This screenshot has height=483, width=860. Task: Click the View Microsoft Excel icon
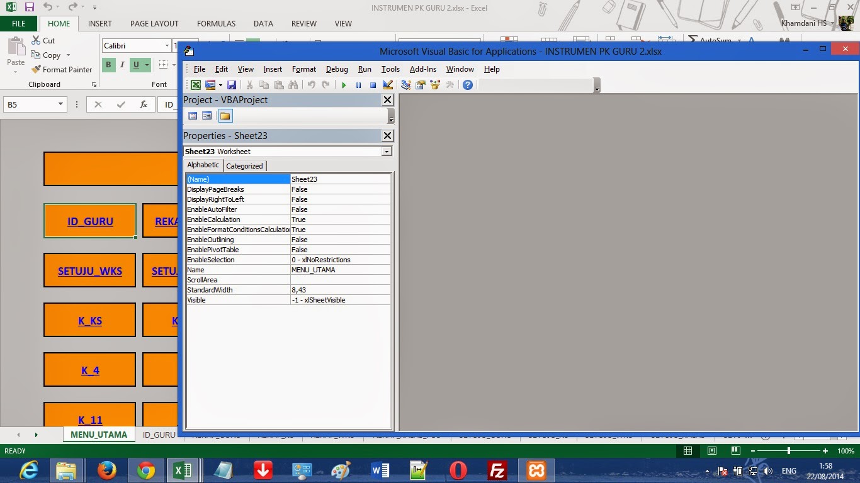(196, 85)
